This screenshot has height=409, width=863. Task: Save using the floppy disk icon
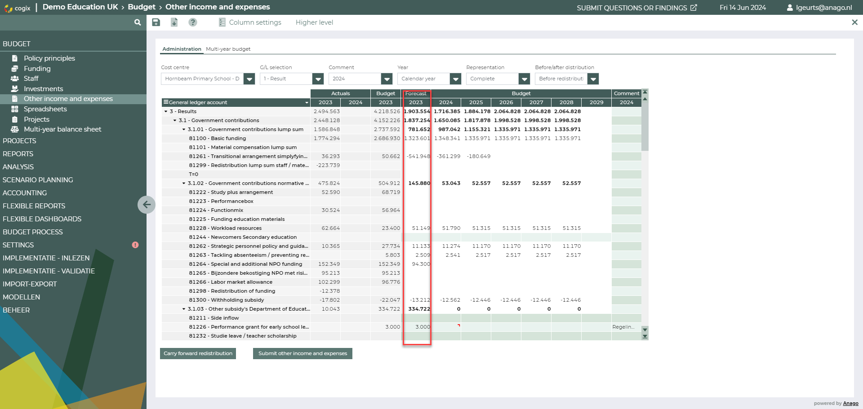pos(156,22)
